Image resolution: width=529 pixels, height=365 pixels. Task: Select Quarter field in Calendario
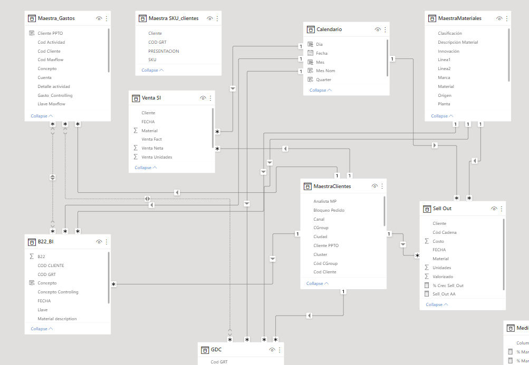(x=323, y=80)
